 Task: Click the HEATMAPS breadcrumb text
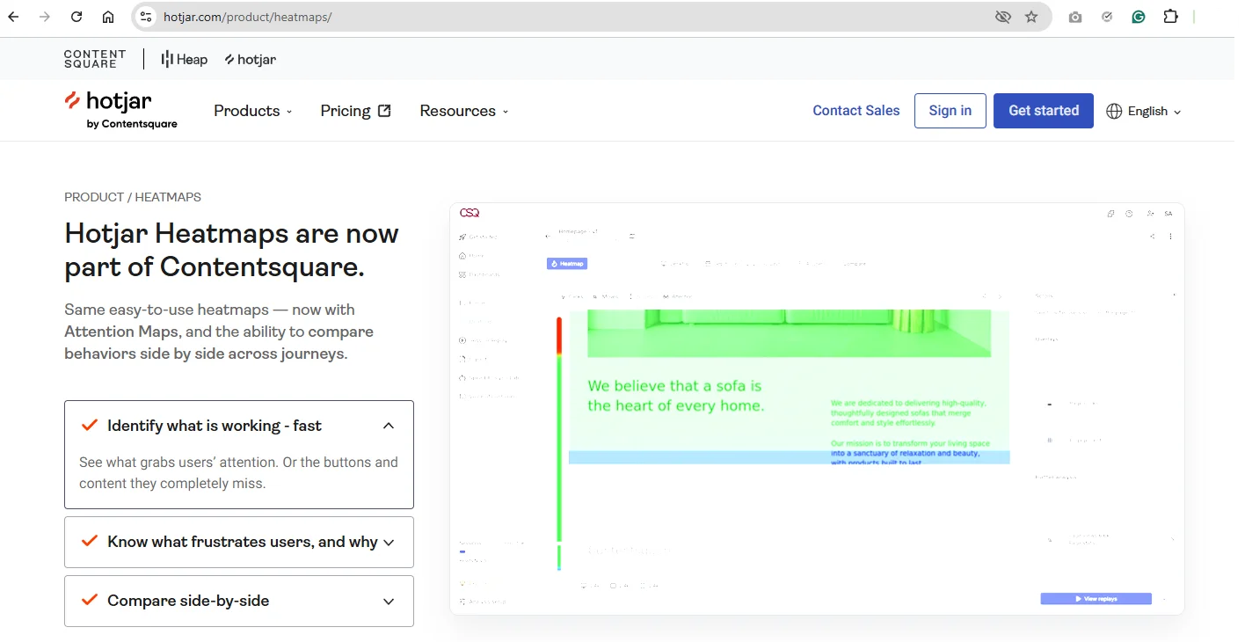click(x=168, y=197)
